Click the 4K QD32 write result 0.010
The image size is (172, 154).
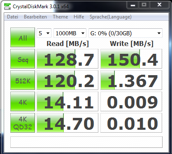[x=131, y=123]
